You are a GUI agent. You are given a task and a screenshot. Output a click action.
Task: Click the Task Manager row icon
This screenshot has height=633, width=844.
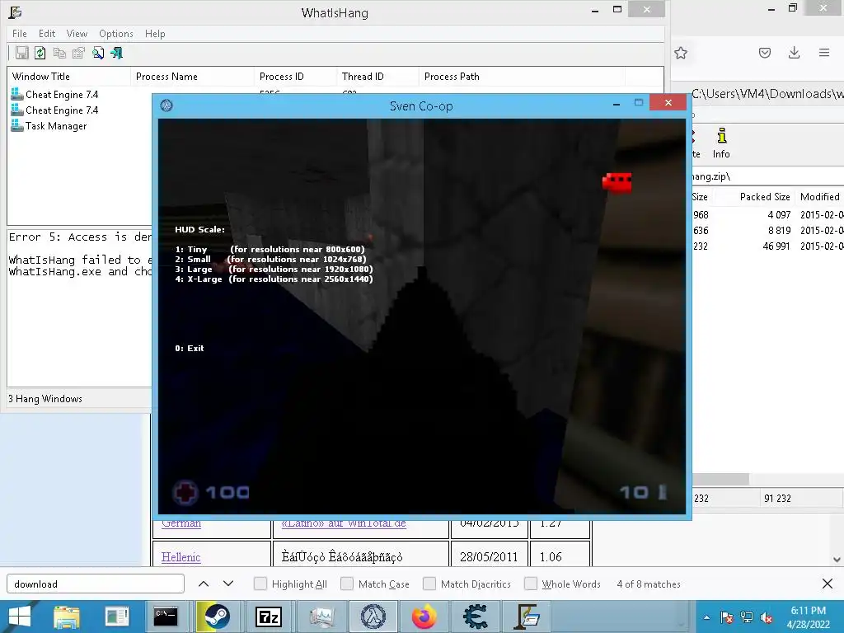[x=16, y=126]
